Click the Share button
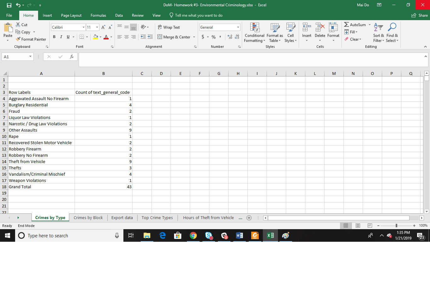Viewport: 430px width, 294px height. click(420, 15)
